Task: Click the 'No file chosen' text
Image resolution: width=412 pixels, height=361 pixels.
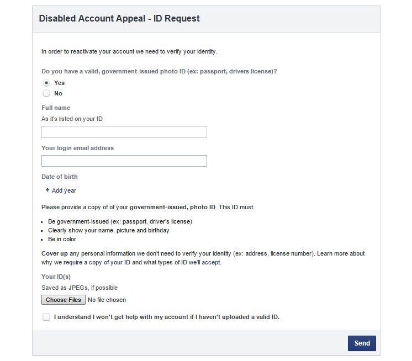Action: pos(107,300)
